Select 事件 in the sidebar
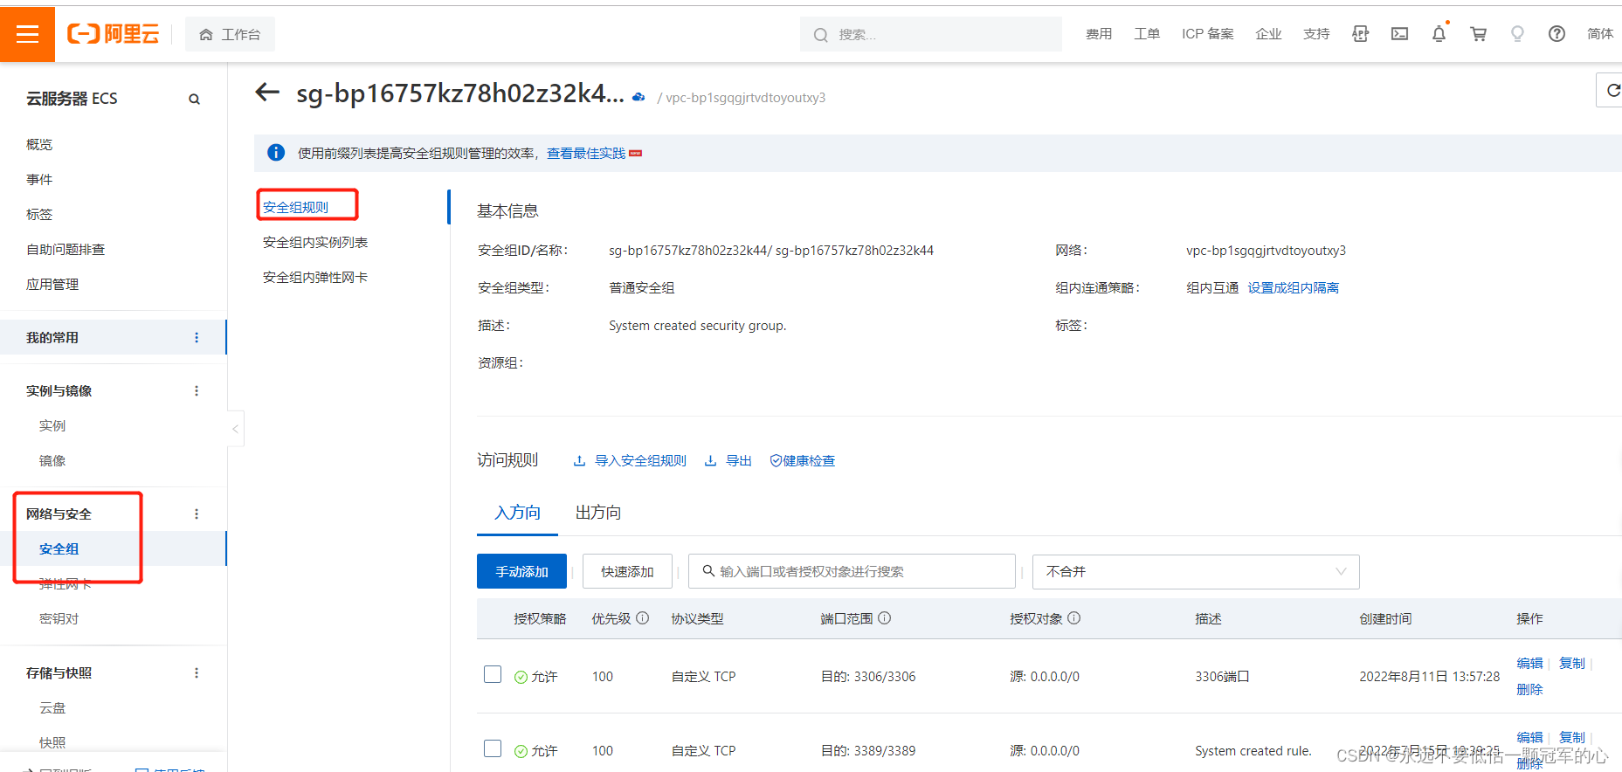This screenshot has height=772, width=1622. click(39, 179)
